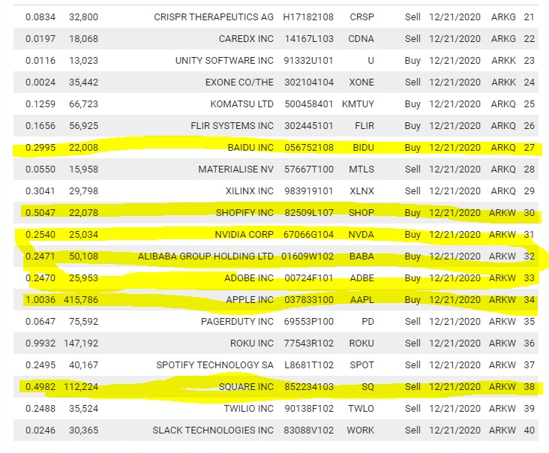Select the PD ticker
Screen dimensions: 549x453
pyautogui.click(x=367, y=321)
